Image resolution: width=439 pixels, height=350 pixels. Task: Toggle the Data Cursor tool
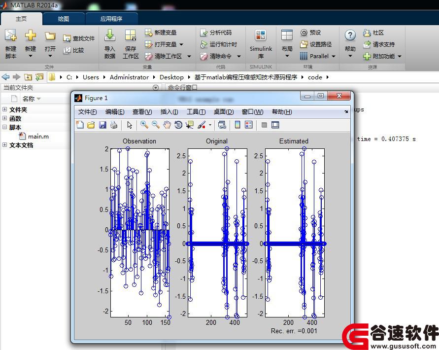[190, 125]
